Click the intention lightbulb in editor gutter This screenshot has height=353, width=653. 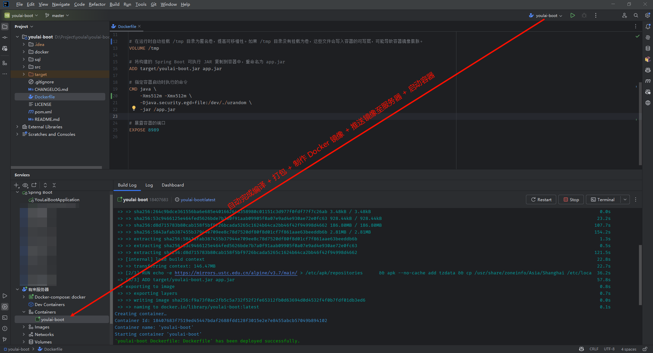[x=134, y=108]
